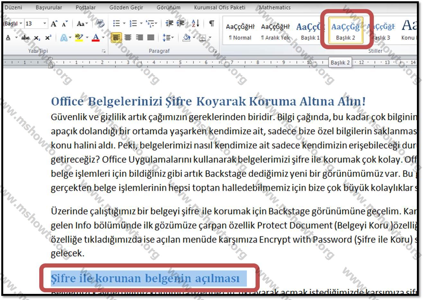
Task: Switch to the Gözden Geçir tab
Action: [x=126, y=7]
